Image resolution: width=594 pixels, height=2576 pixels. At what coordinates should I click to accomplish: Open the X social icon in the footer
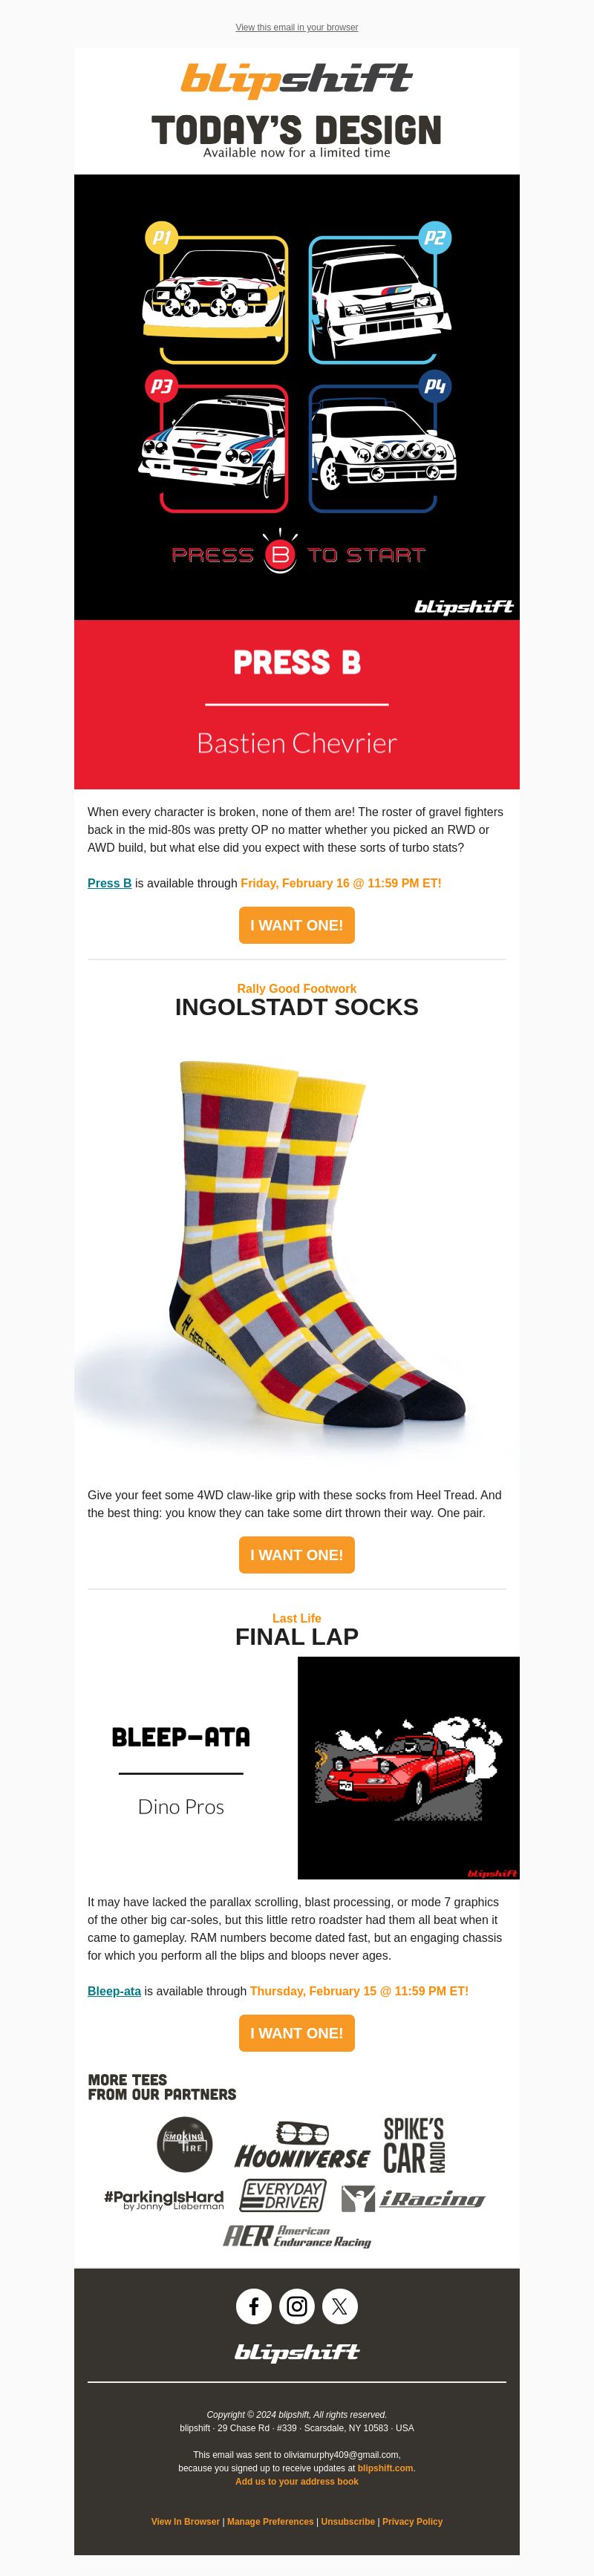coord(340,2306)
